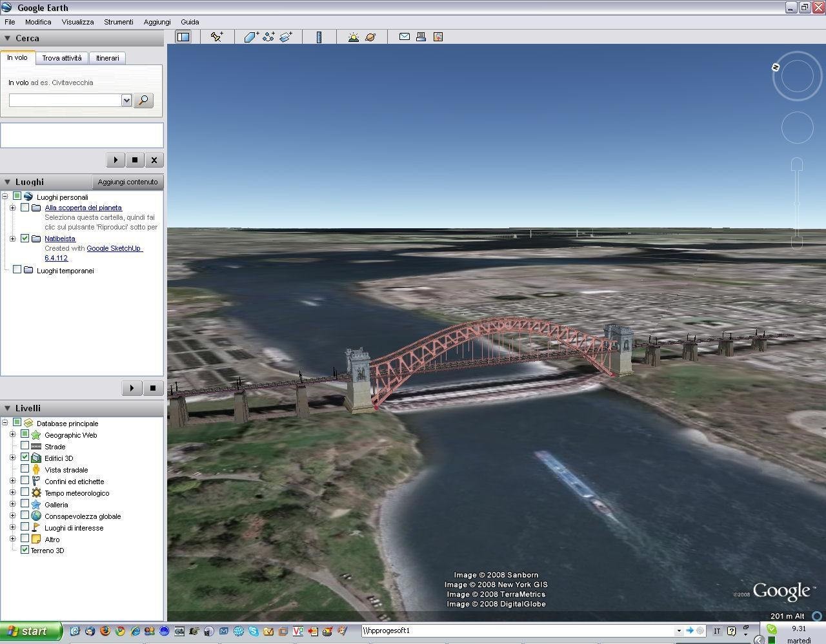Disable the Terreno 3D checkbox

[25, 549]
